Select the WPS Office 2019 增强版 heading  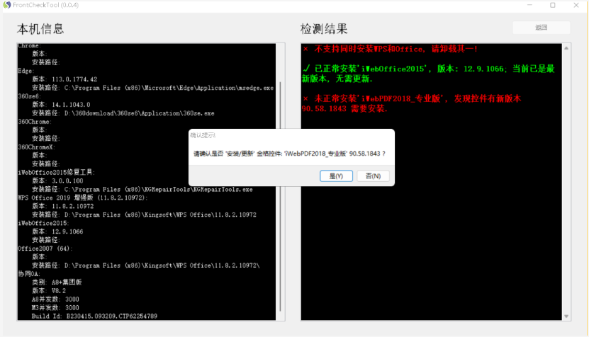[x=83, y=198]
